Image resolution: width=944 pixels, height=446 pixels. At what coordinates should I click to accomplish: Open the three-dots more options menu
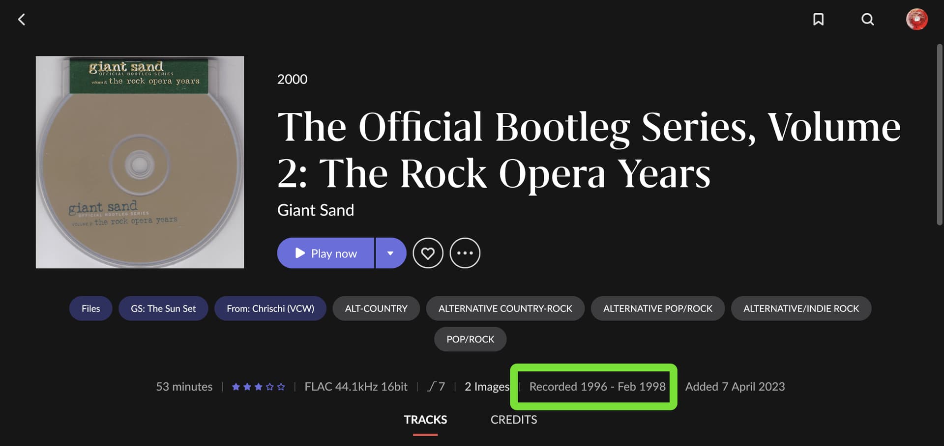[x=465, y=253]
